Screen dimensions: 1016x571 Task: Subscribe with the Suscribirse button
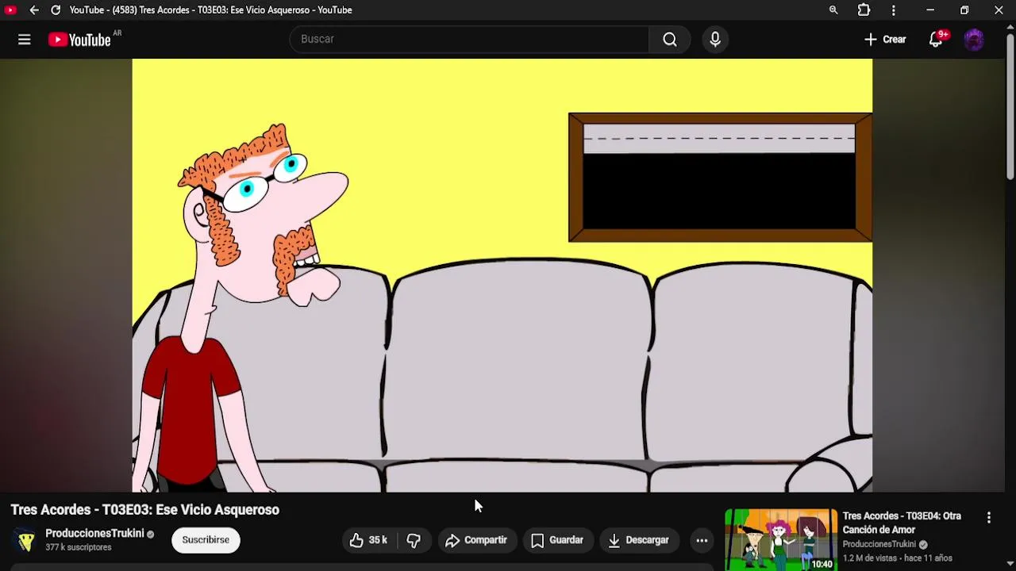pyautogui.click(x=206, y=540)
